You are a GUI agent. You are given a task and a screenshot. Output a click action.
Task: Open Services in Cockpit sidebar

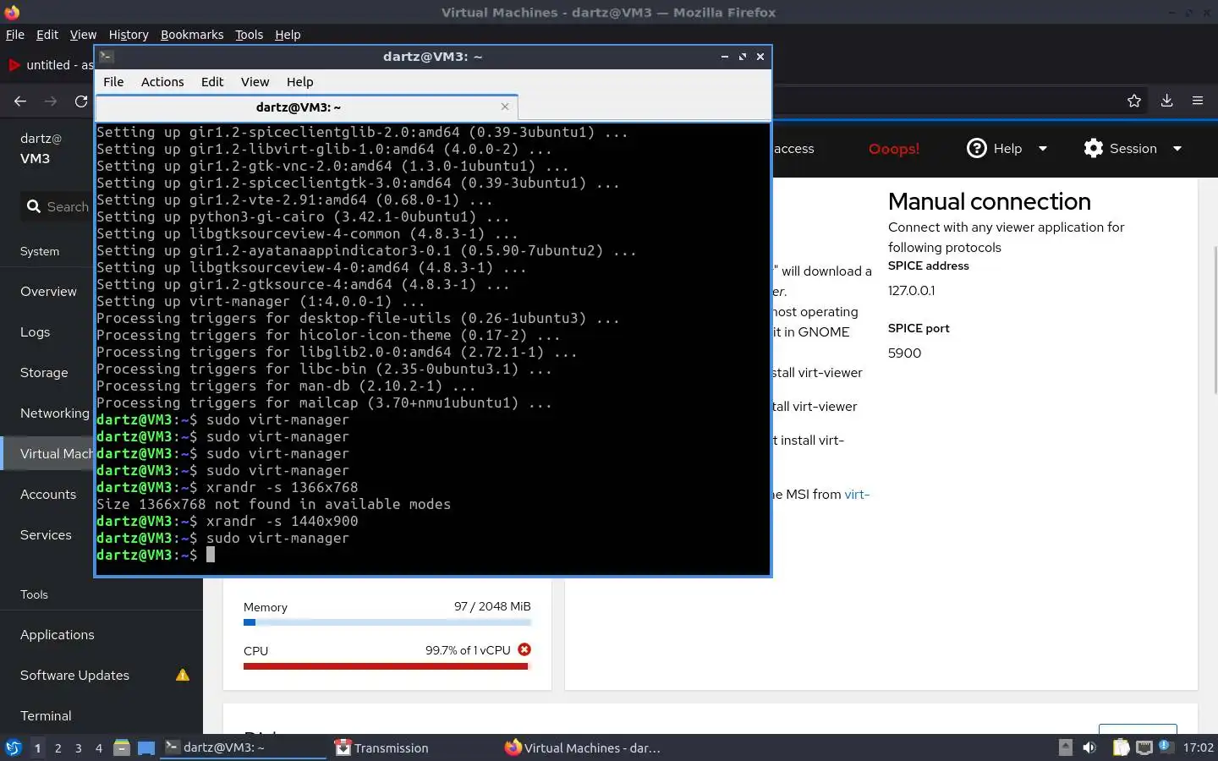[x=46, y=534]
